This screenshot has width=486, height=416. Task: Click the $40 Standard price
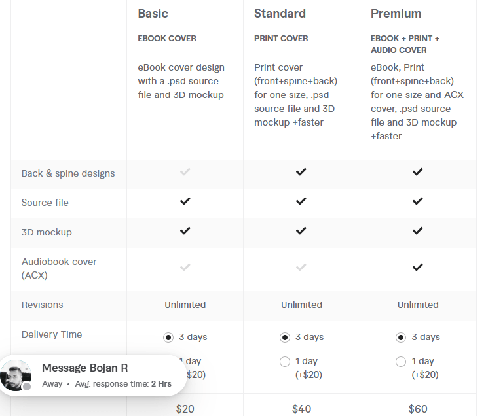tap(301, 409)
